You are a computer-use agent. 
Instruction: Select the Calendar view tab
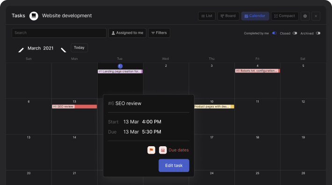click(x=255, y=16)
